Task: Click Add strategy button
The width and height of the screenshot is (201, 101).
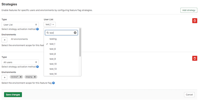Action: point(189,10)
